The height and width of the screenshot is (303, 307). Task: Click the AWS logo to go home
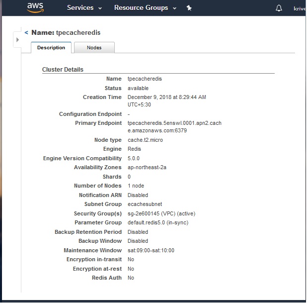click(x=36, y=7)
